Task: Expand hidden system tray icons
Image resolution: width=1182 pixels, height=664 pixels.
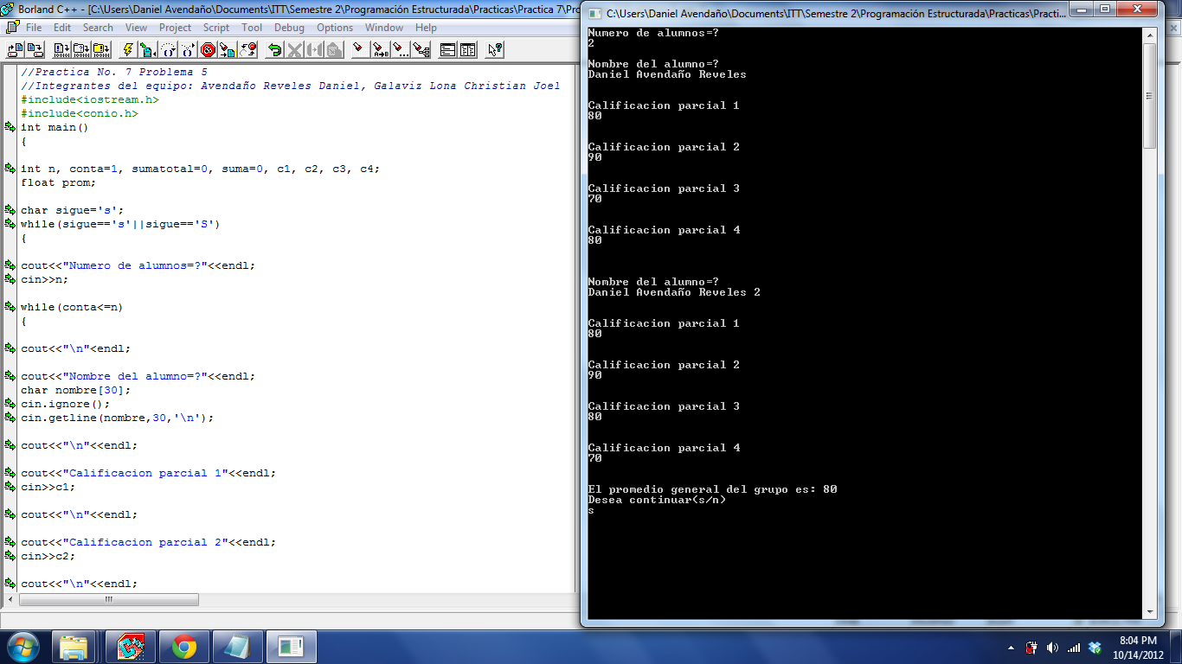Action: [x=1011, y=647]
